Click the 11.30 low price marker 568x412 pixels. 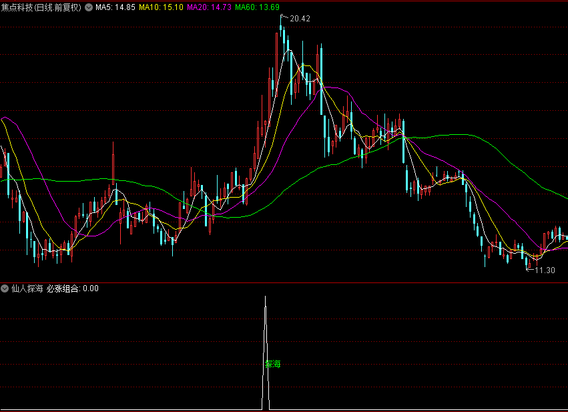[545, 270]
